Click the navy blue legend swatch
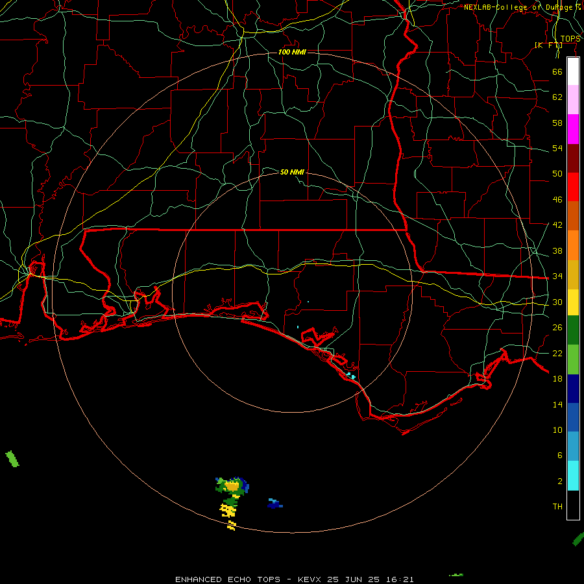The height and width of the screenshot is (584, 584). click(x=573, y=389)
